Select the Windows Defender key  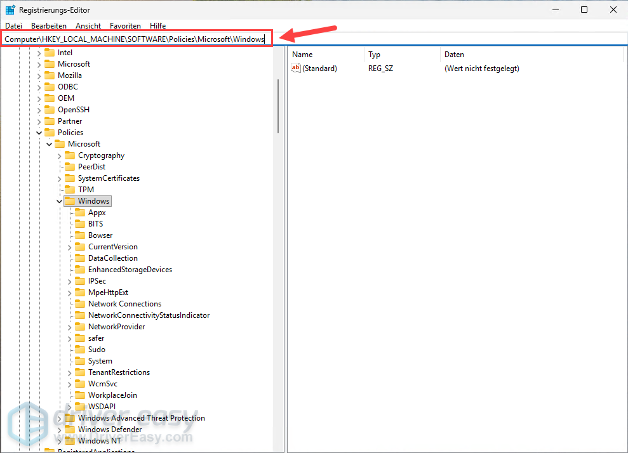click(110, 430)
